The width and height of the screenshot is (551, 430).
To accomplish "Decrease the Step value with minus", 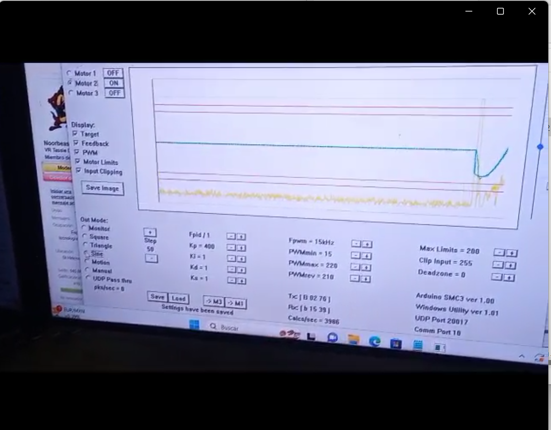I will click(151, 258).
